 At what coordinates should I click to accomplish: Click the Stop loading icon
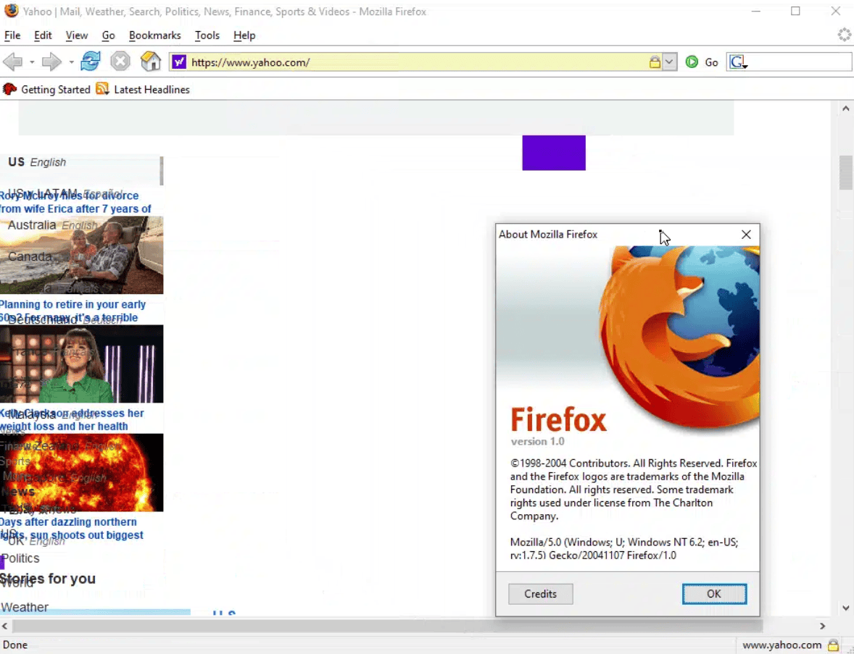coord(120,61)
